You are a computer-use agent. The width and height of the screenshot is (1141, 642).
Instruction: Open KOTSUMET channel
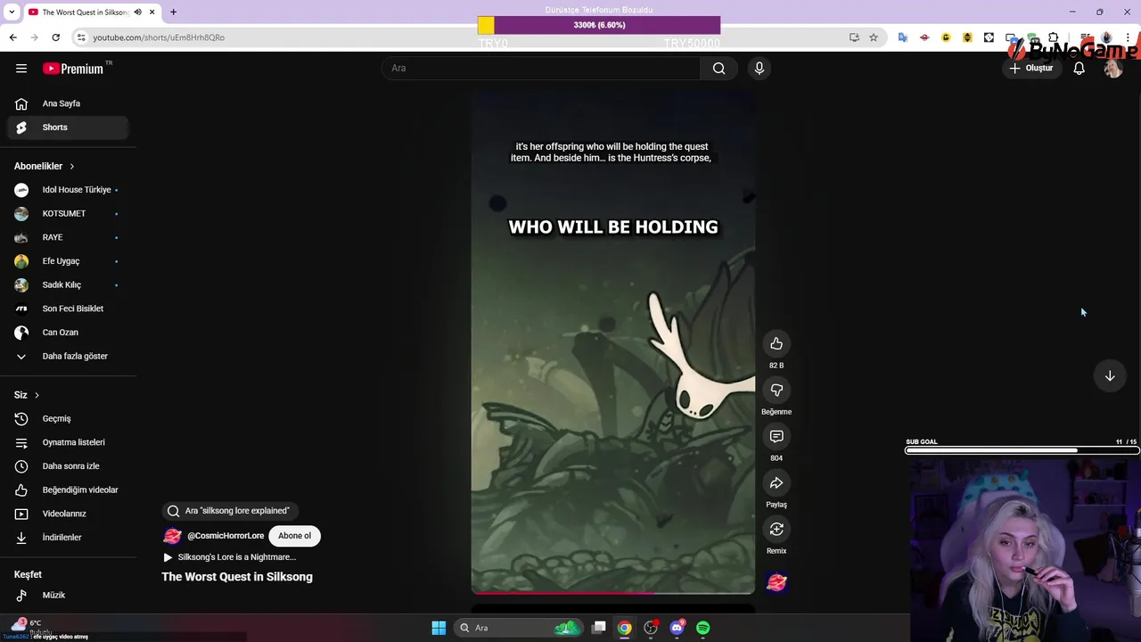68,213
